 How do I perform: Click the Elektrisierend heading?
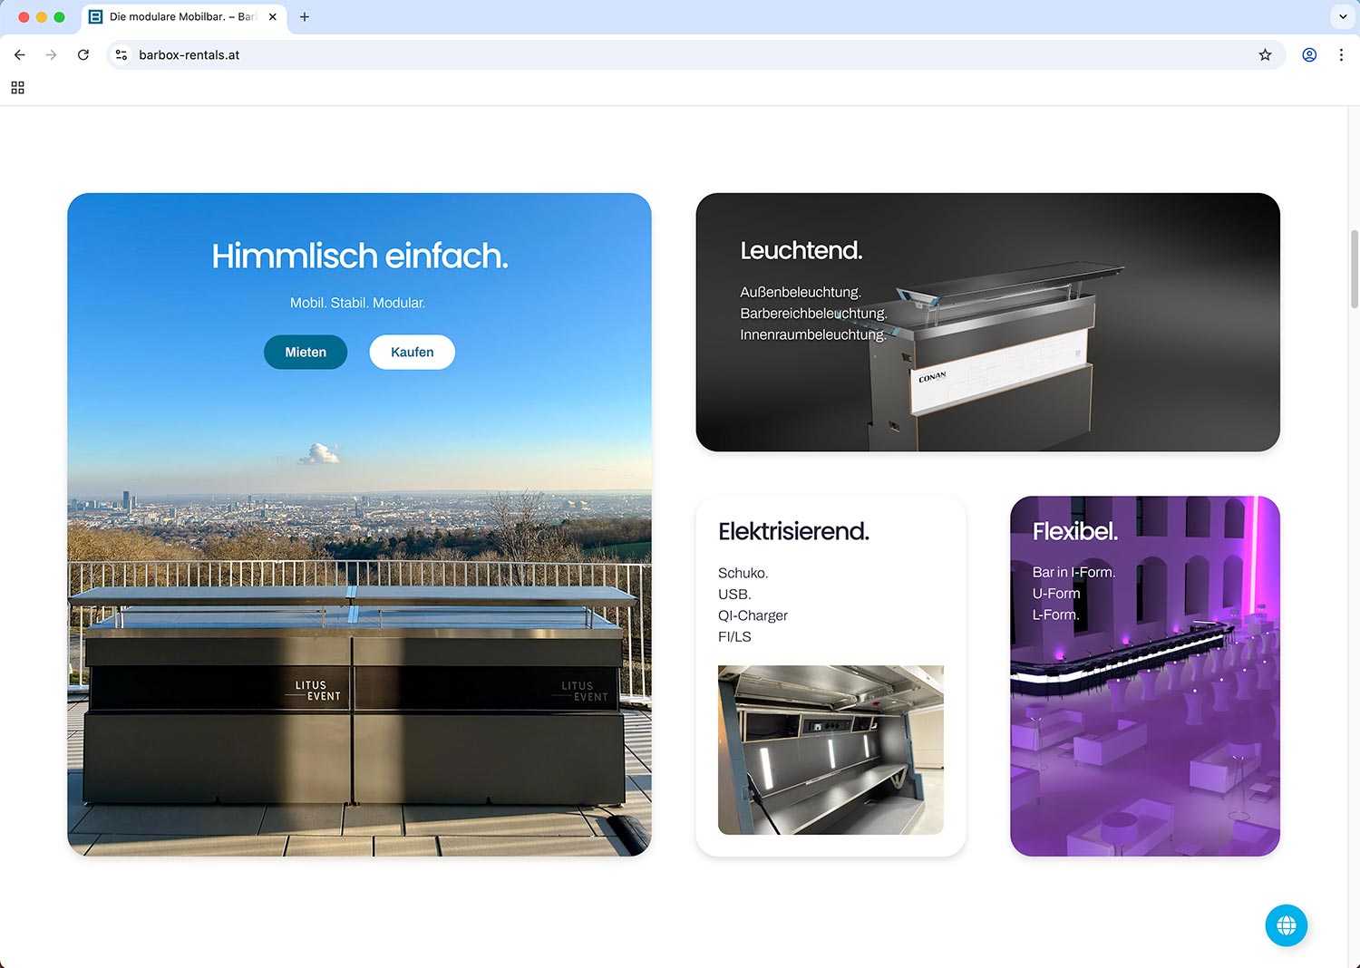point(793,531)
